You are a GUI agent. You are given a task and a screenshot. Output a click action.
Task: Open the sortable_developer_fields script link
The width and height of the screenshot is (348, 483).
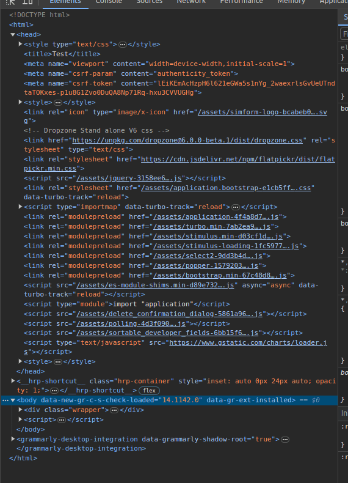pos(167,333)
